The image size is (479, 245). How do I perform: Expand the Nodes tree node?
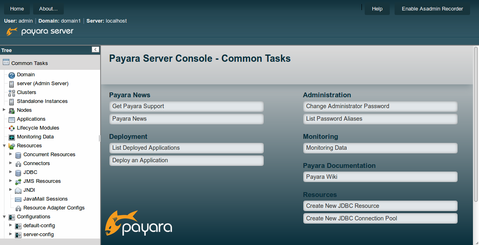pyautogui.click(x=4, y=110)
